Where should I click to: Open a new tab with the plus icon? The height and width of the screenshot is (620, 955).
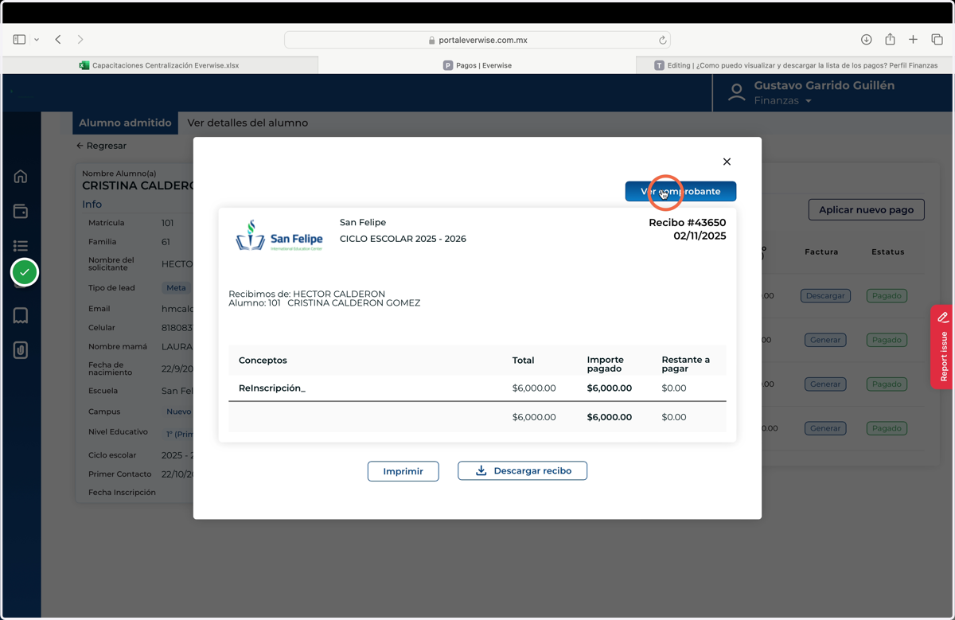click(x=914, y=40)
